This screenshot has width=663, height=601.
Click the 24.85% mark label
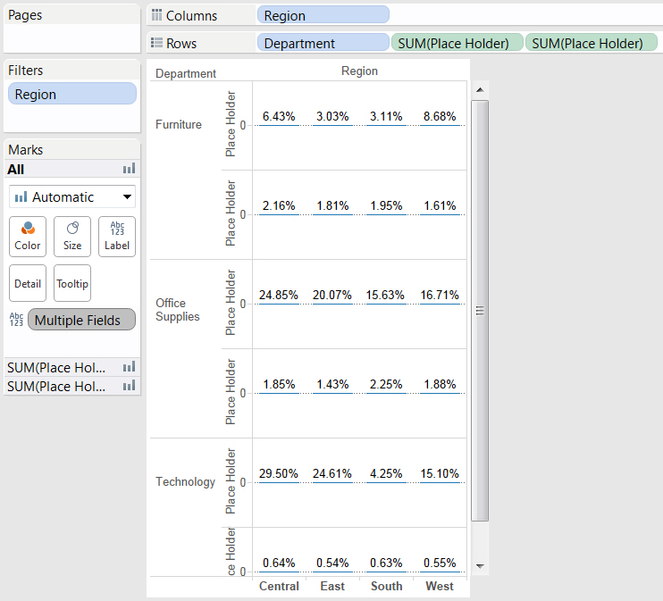coord(279,295)
